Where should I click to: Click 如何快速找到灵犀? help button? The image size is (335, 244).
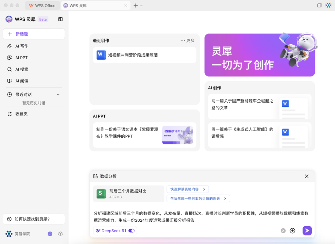tap(34, 219)
